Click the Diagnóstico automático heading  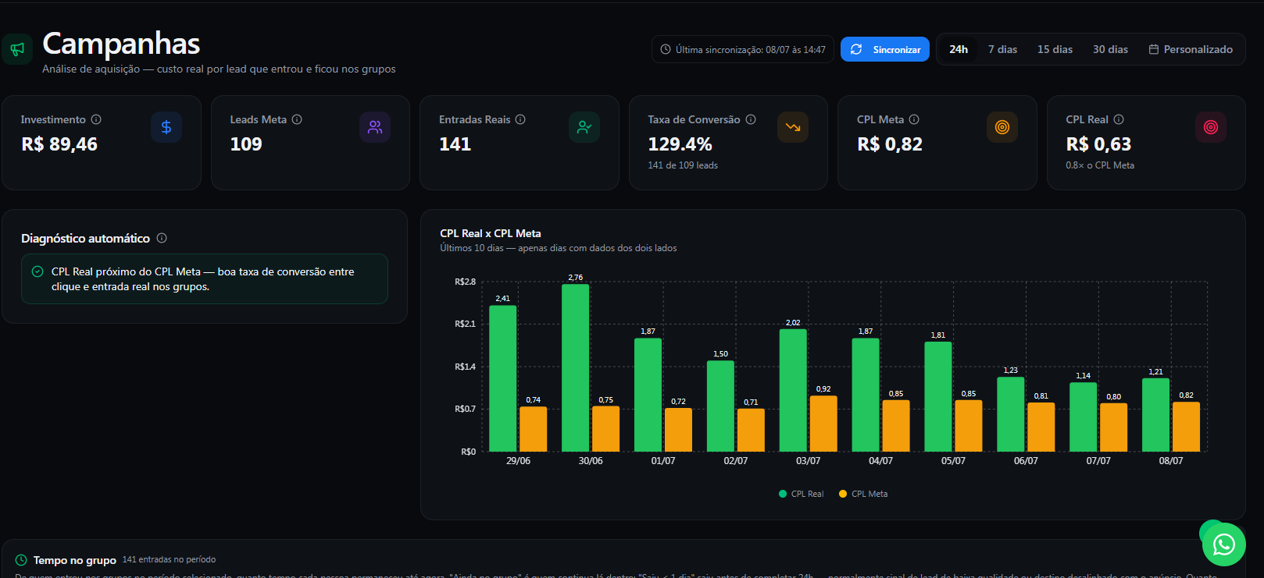point(85,238)
